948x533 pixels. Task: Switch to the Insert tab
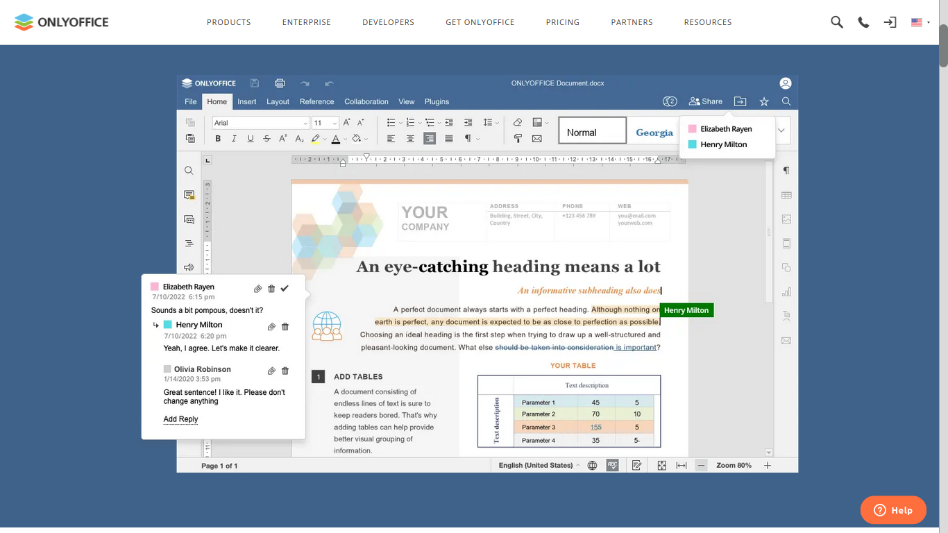click(x=247, y=101)
